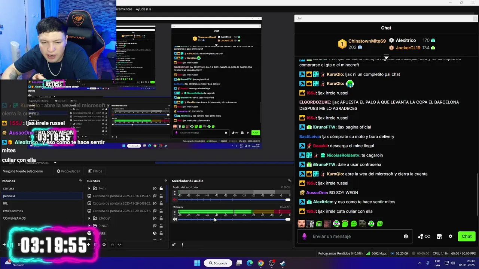479x269 pixels.
Task: Show Captura de pantalla 2025-12-29 103251 source
Action: pos(155,211)
